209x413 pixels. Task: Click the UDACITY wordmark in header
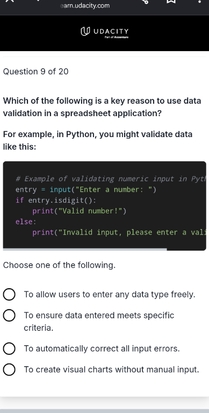(111, 31)
